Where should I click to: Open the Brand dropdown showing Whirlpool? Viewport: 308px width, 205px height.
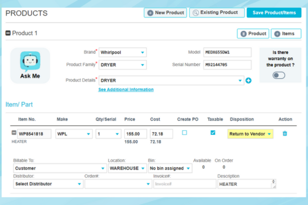123,52
